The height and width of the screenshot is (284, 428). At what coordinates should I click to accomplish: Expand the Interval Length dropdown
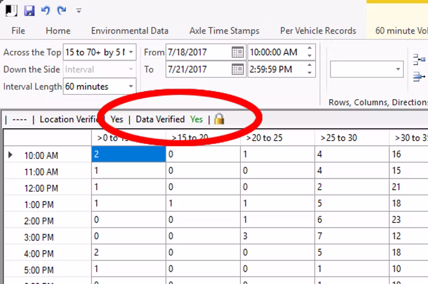[131, 86]
